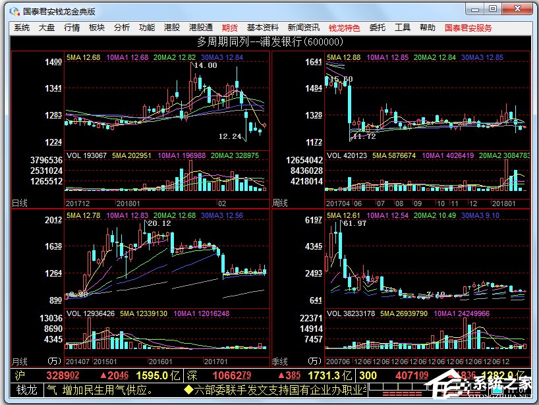
Task: Click the weekly VOL 420123 label
Action: pos(347,155)
